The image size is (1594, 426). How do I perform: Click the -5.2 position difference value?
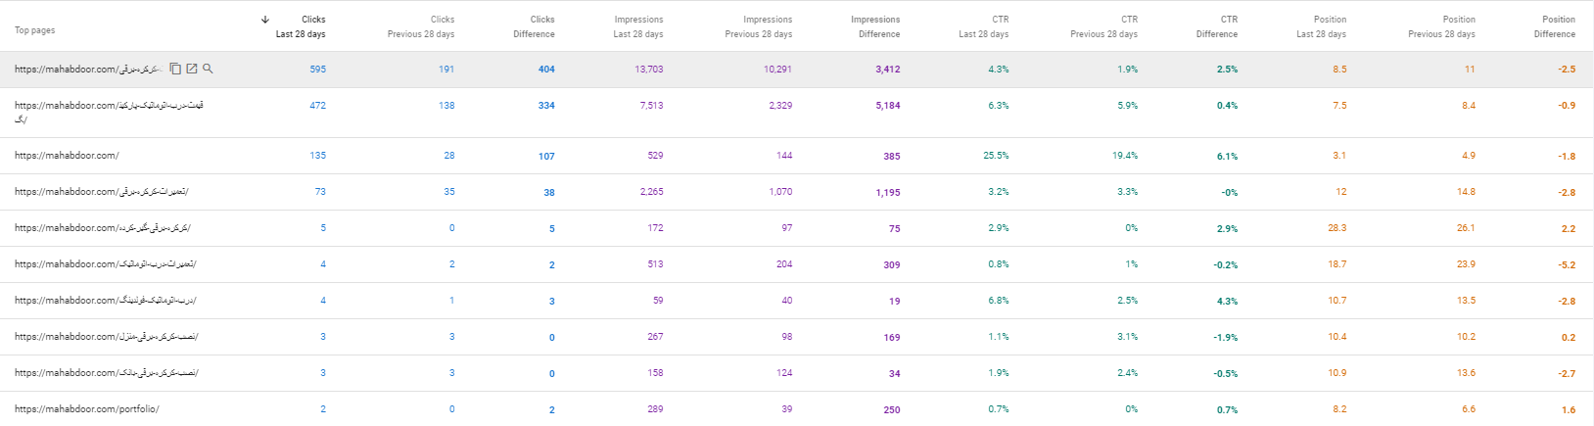click(1568, 264)
